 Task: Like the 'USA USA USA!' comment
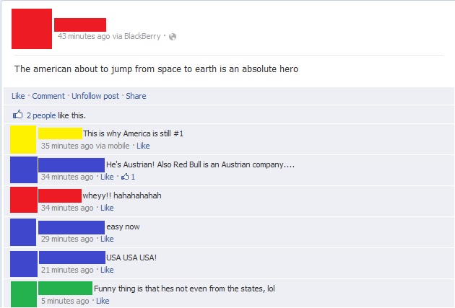107,270
